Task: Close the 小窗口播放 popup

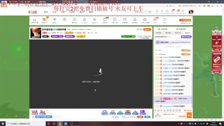Action: point(151,38)
